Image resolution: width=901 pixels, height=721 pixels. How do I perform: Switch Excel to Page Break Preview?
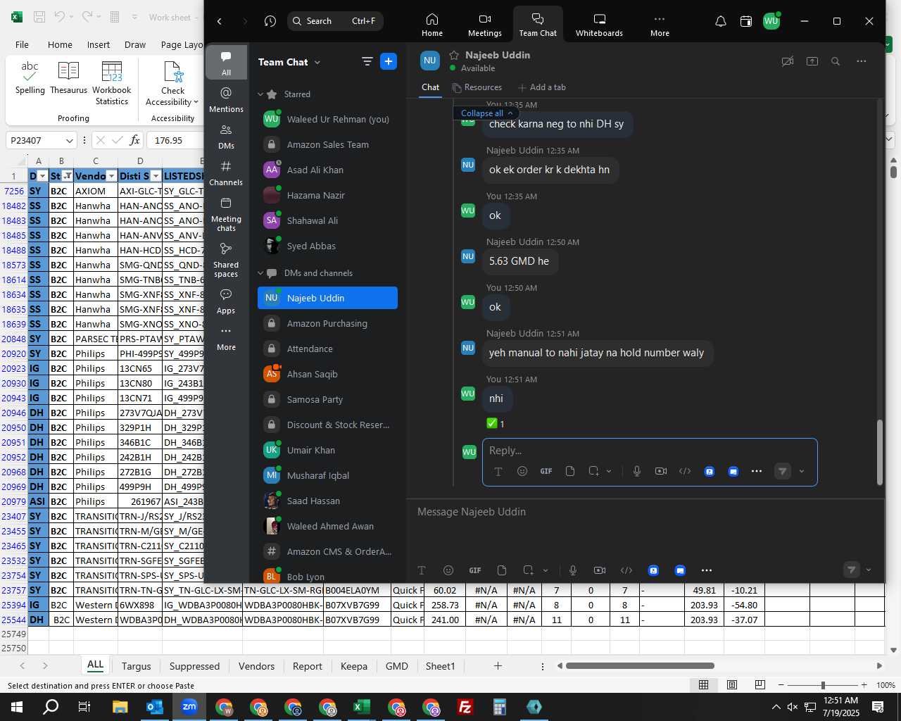[x=760, y=685]
